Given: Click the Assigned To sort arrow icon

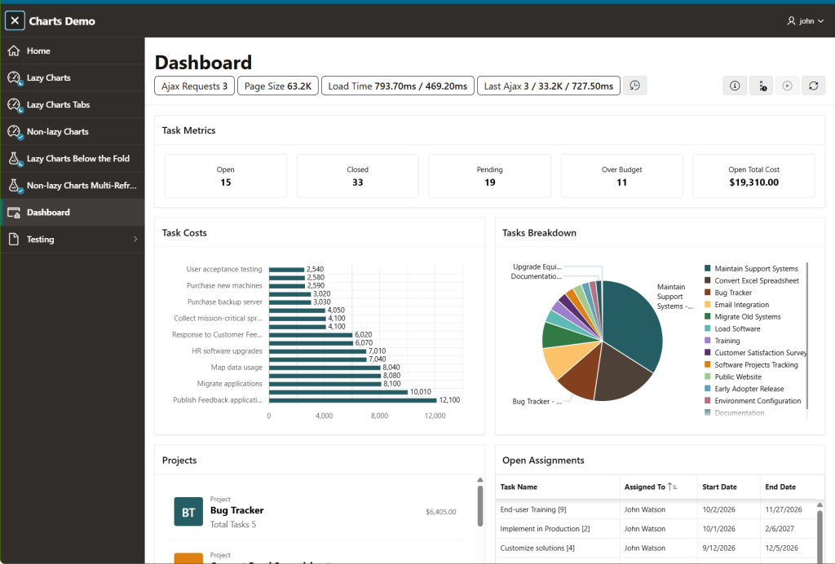Looking at the screenshot, I should coord(672,487).
